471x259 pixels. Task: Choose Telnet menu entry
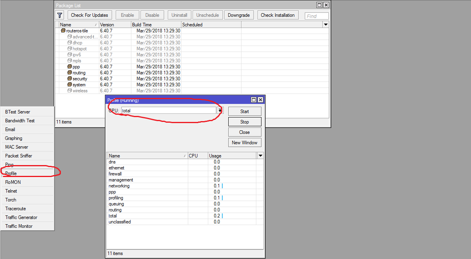(28, 191)
